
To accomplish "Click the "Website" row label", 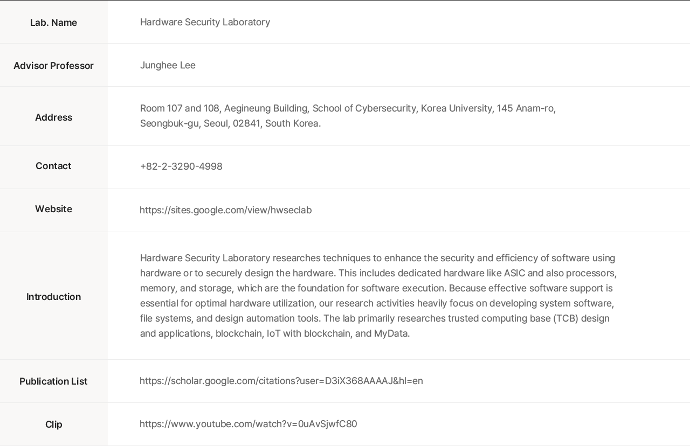I will coord(53,209).
